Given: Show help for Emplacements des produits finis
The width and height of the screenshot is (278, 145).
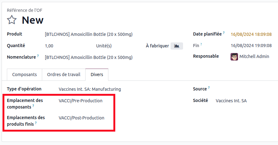Looking at the screenshot, I should click(36, 123).
